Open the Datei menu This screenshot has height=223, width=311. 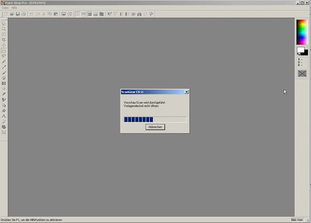(x=5, y=8)
